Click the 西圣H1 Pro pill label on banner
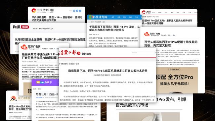The height and width of the screenshot is (121, 215). pyautogui.click(x=174, y=69)
